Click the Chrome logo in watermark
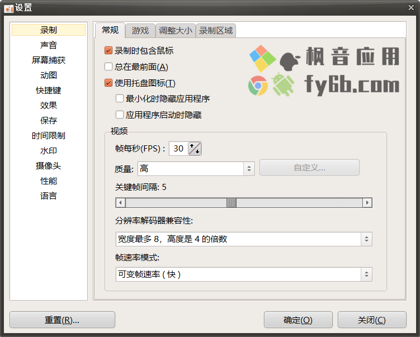 [258, 86]
